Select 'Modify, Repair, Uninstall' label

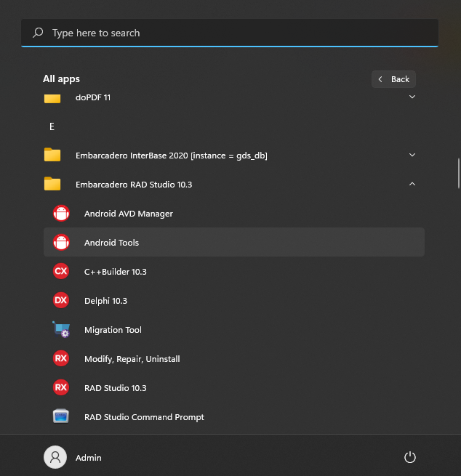(x=132, y=359)
